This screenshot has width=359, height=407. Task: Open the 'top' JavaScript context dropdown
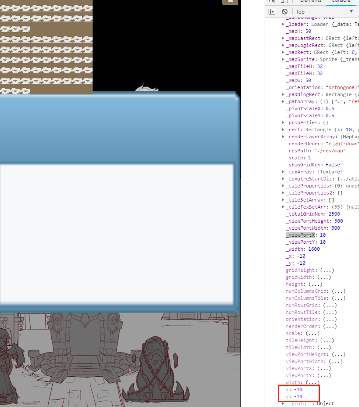point(325,12)
